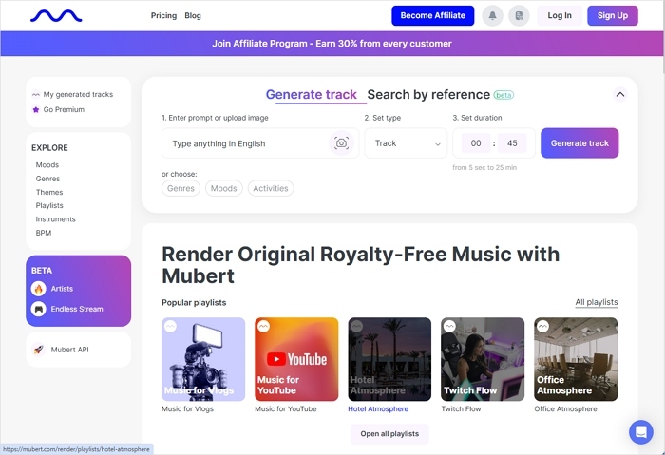Open Instruments in Explore sidebar

coord(55,219)
